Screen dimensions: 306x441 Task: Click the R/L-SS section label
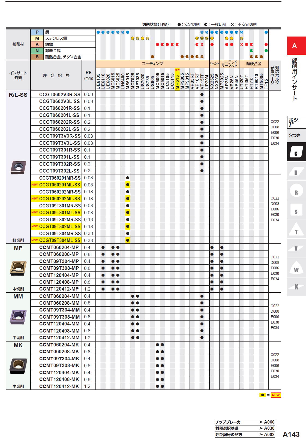point(18,95)
